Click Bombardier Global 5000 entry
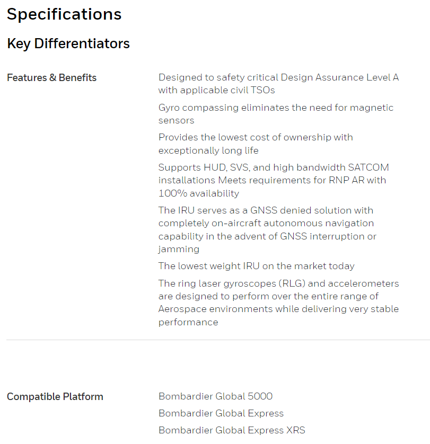Image resolution: width=430 pixels, height=444 pixels. 215,396
